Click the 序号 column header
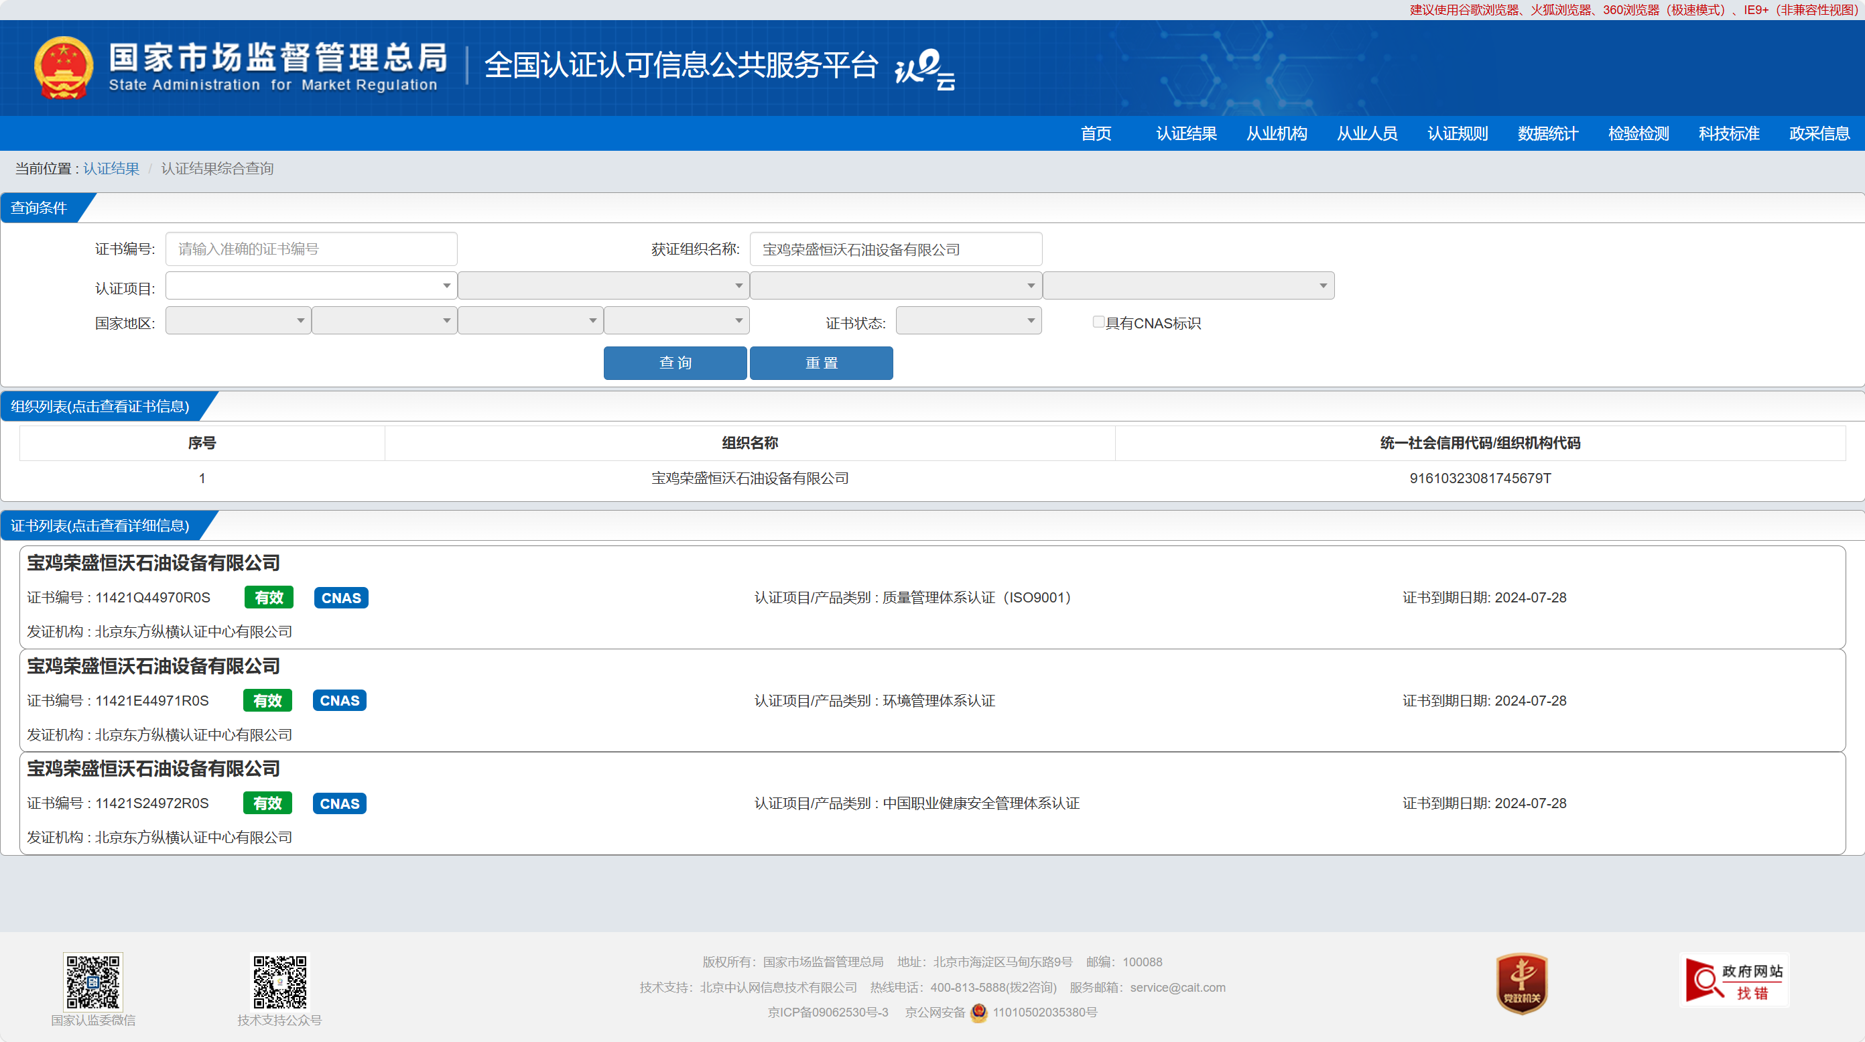This screenshot has height=1042, width=1865. 202,443
